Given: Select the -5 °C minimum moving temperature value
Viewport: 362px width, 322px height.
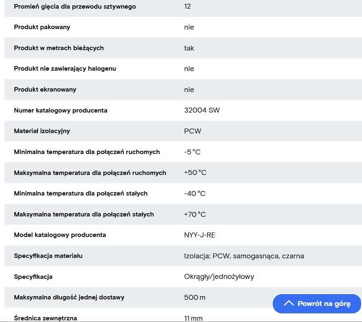Looking at the screenshot, I should pyautogui.click(x=193, y=152).
